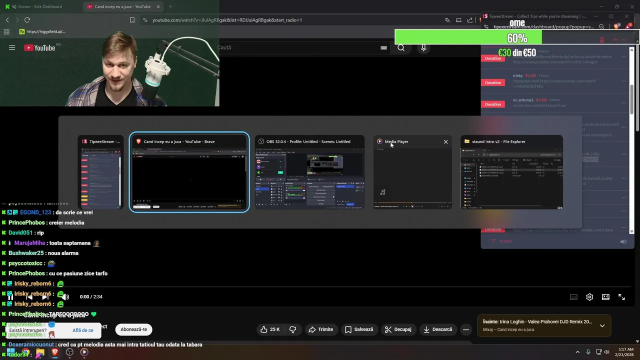This screenshot has width=640, height=360.
Task: Close Media Player from the task switcher
Action: (445, 141)
